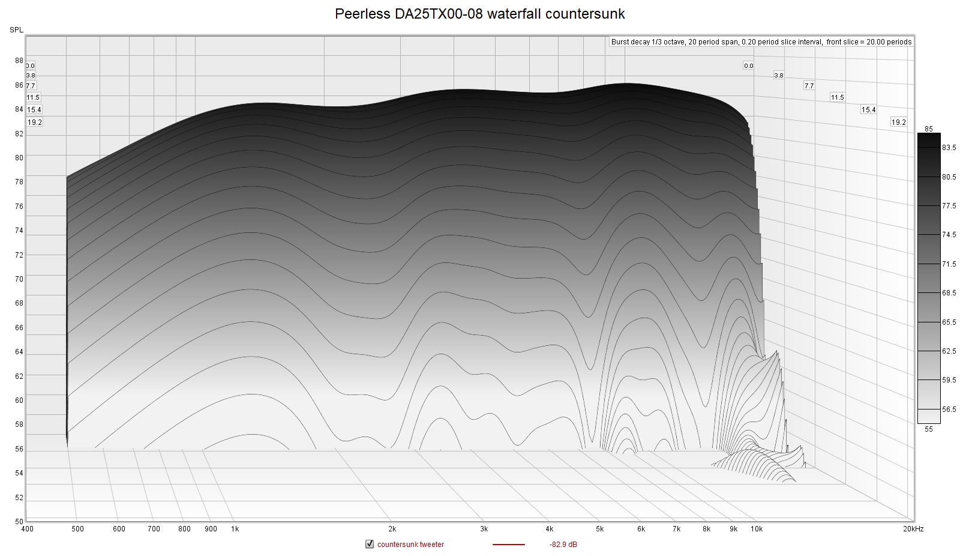The height and width of the screenshot is (556, 960).
Task: Click the 2k frequency axis label
Action: coord(392,529)
